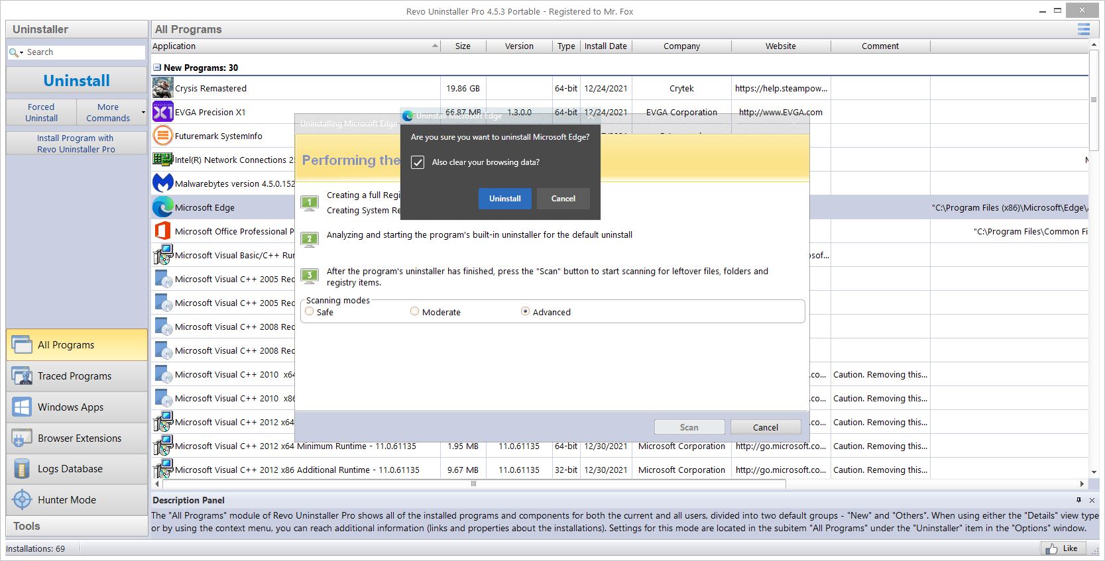Select the Safe scanning mode
1105x561 pixels.
(x=310, y=311)
